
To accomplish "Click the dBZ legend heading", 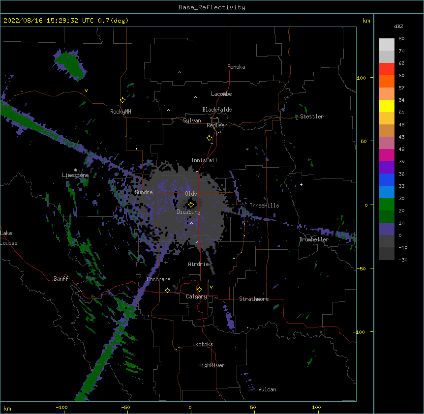I will point(398,27).
